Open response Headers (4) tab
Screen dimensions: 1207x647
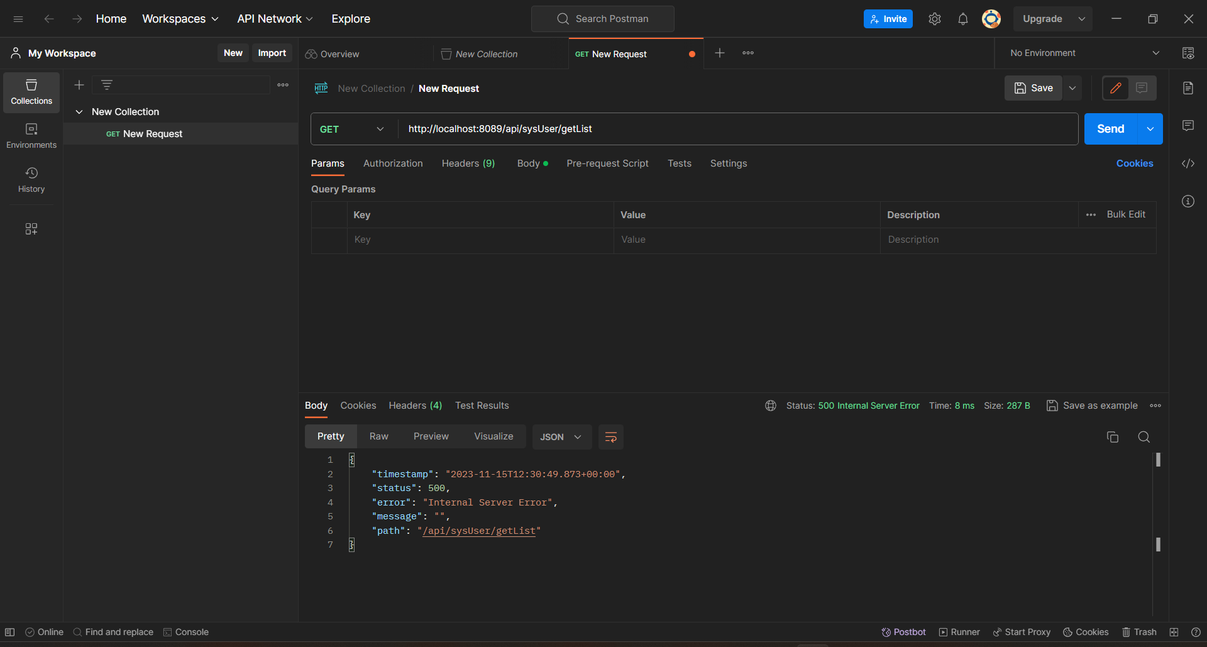415,406
